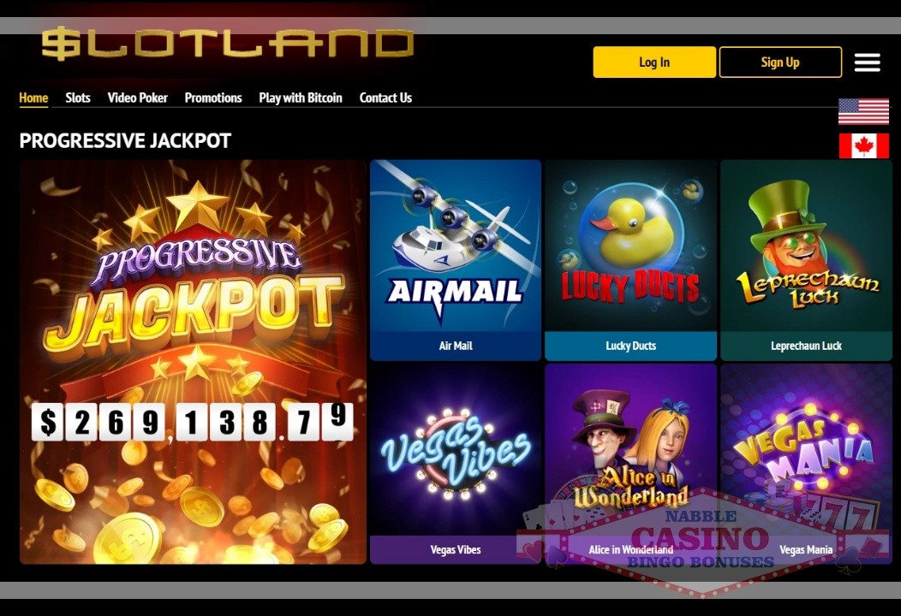The height and width of the screenshot is (616, 901).
Task: Launch the Vegas Vibes game tile
Action: (456, 464)
